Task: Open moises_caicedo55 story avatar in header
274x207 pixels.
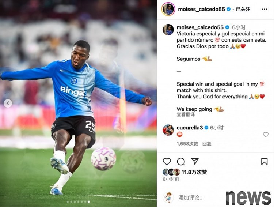Action: click(168, 9)
